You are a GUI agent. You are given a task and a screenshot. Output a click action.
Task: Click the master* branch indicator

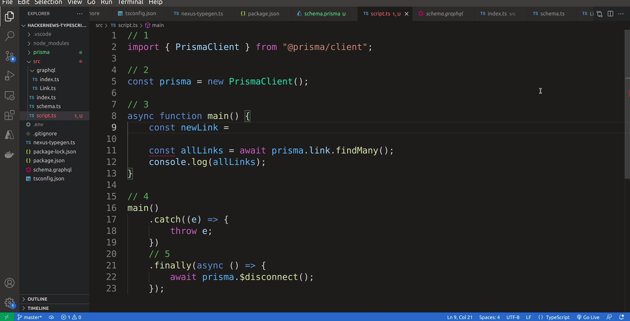pos(30,317)
